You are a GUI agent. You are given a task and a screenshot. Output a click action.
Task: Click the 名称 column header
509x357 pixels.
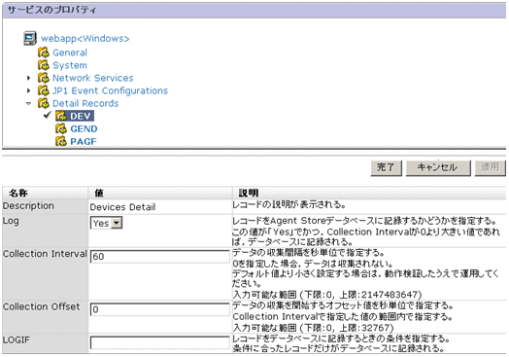(x=45, y=194)
